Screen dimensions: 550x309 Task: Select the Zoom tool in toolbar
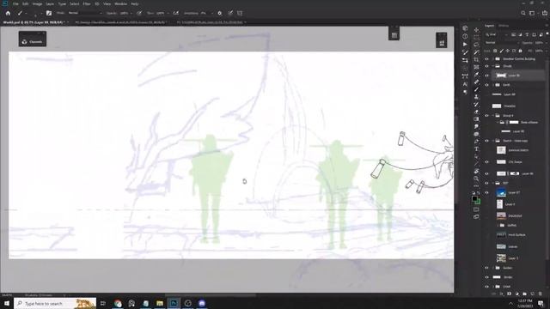tap(476, 179)
